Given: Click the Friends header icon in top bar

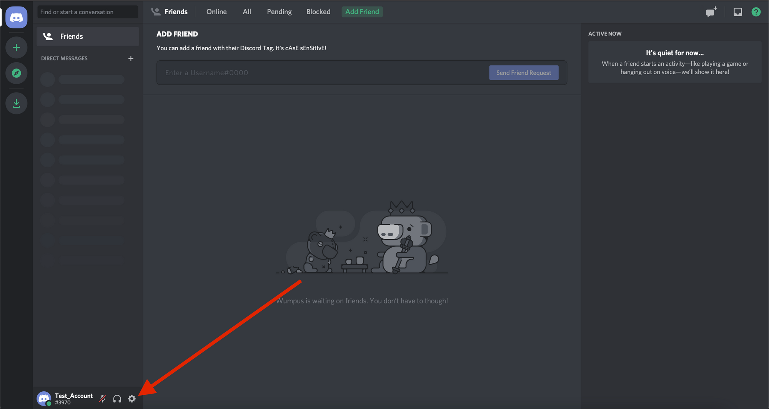Looking at the screenshot, I should pos(156,12).
